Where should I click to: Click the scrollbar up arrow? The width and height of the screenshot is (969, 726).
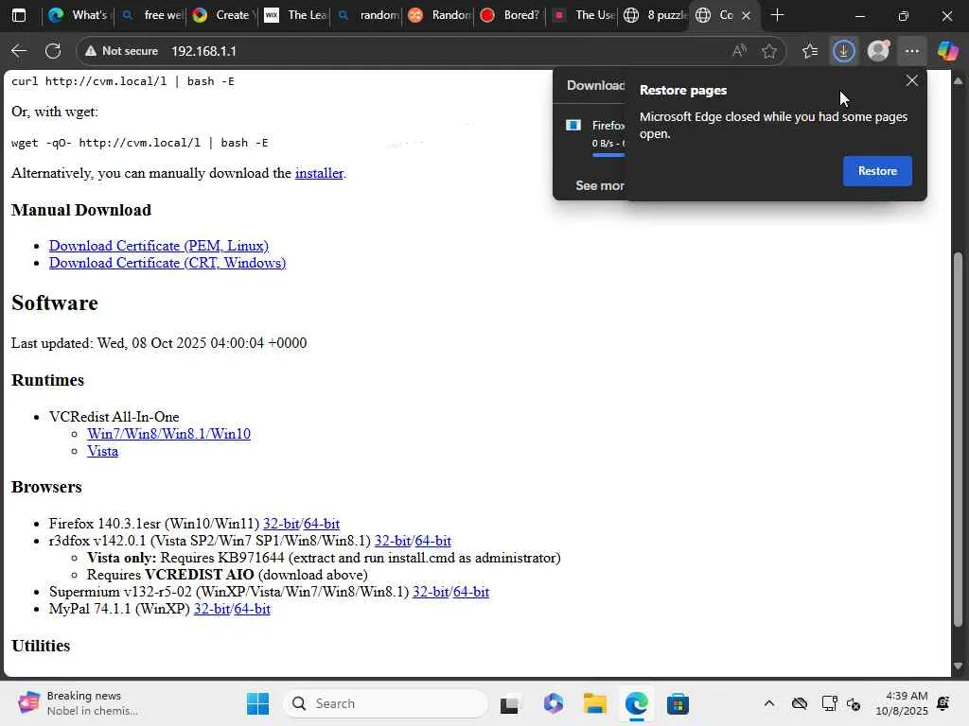click(958, 81)
